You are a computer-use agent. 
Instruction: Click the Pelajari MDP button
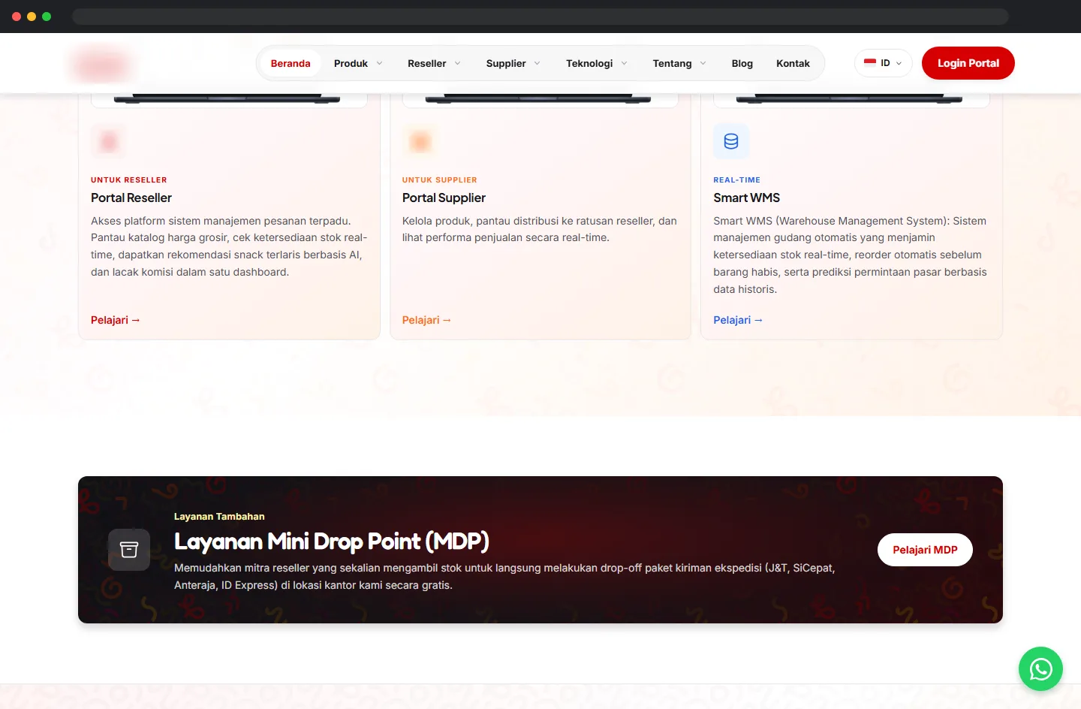click(x=925, y=550)
